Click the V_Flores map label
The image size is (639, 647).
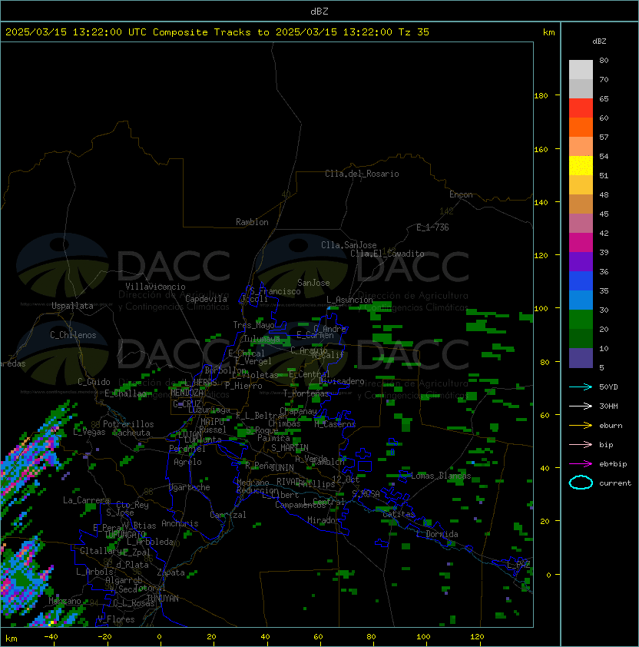(x=116, y=619)
